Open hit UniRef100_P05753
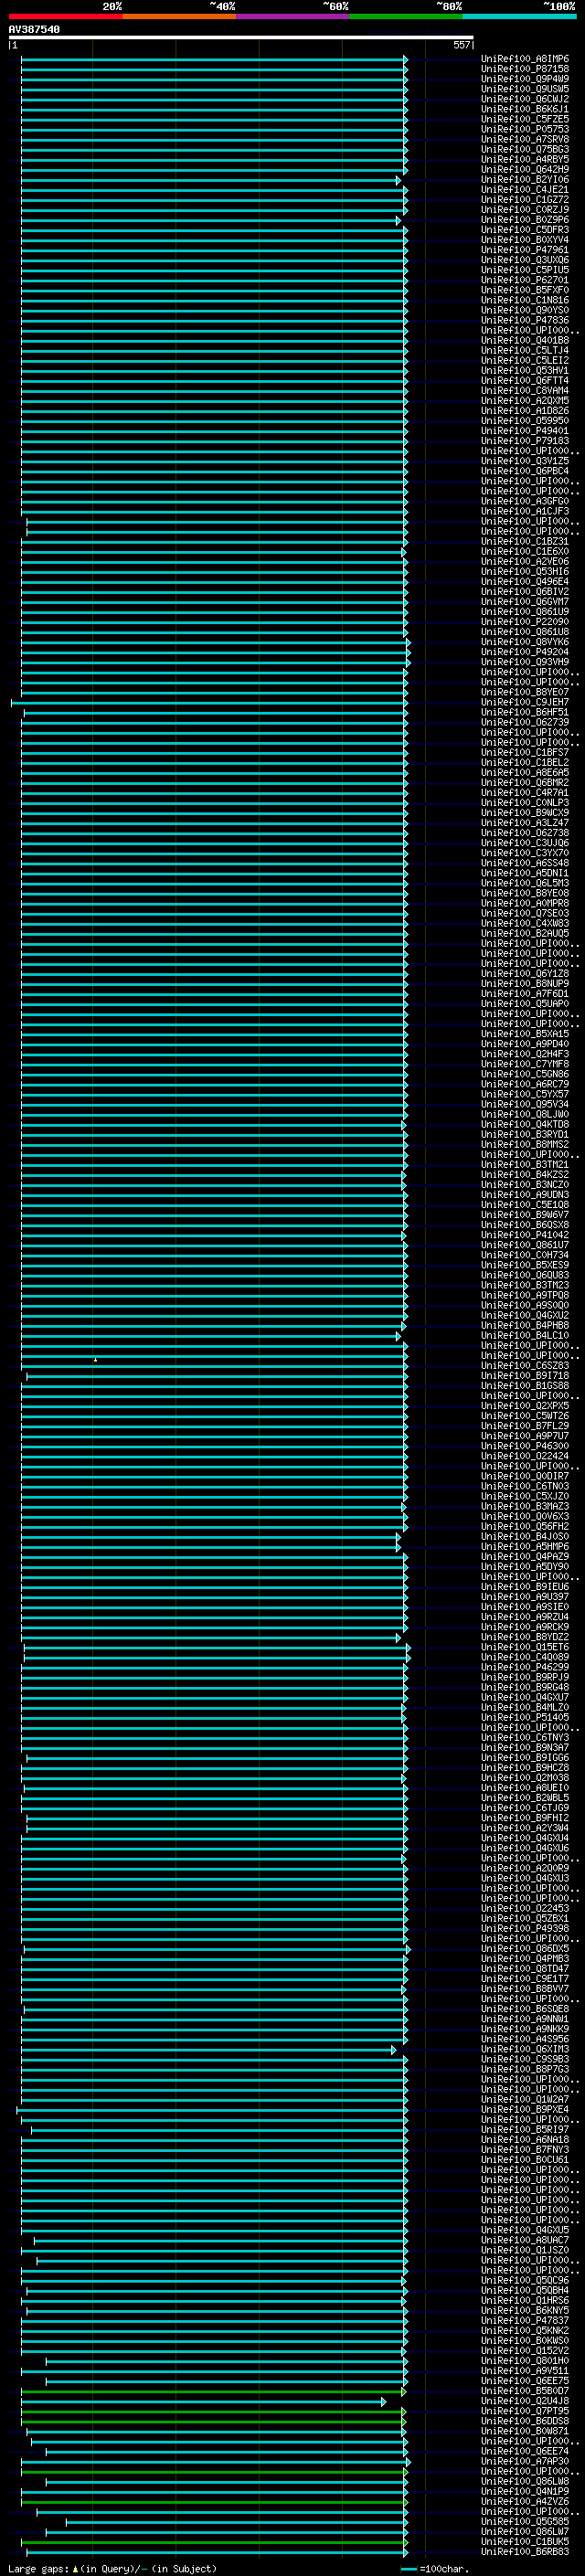The image size is (585, 2576). [525, 129]
